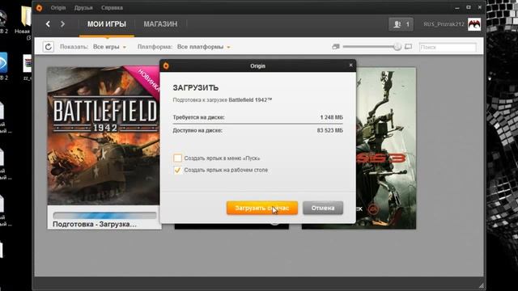This screenshot has height=291, width=518.
Task: Minimize the Origin window
Action: point(457,7)
